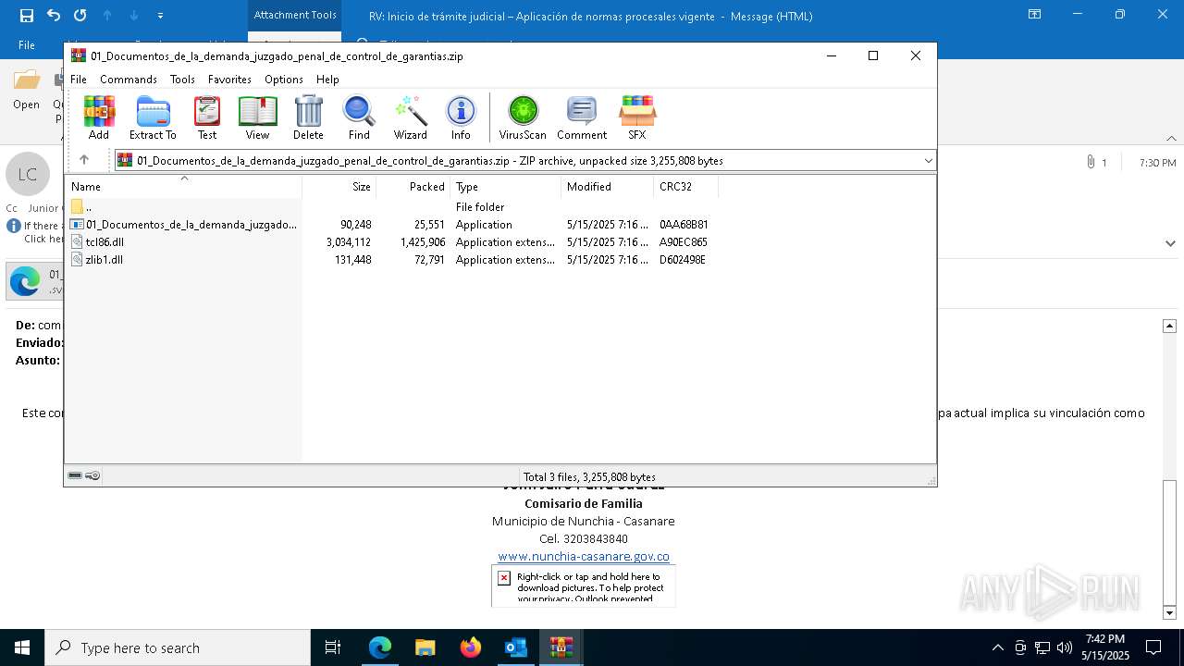Create SFX self-extracting archive
Viewport: 1184px width, 666px height.
pyautogui.click(x=637, y=117)
